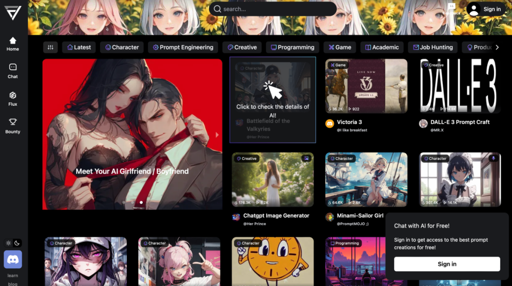
Task: Open Battlefield of the Valkyries card
Action: (273, 100)
